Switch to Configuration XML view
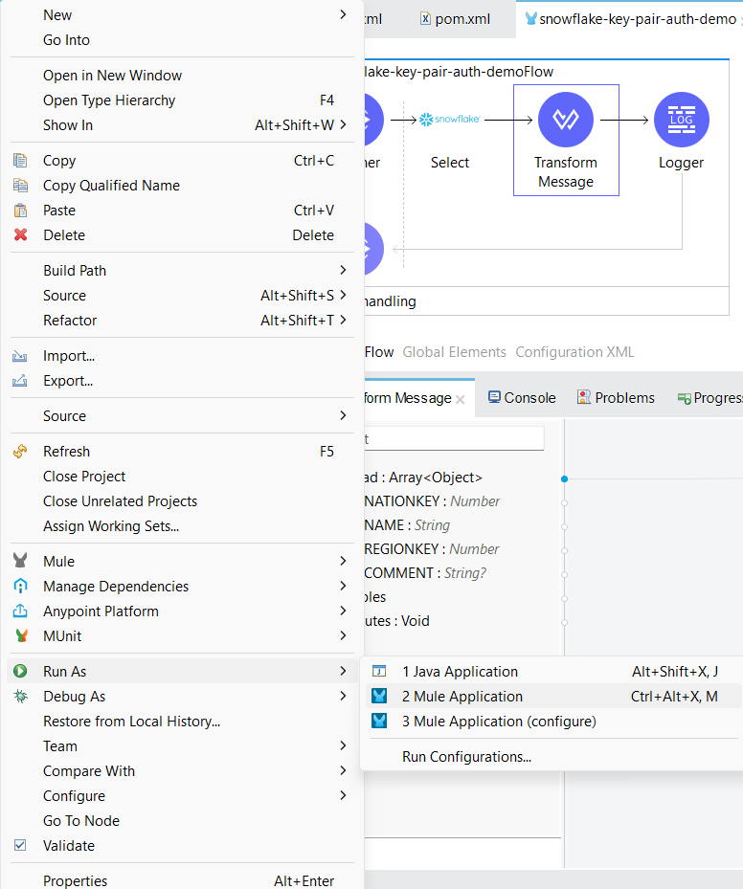Image resolution: width=743 pixels, height=889 pixels. point(574,352)
